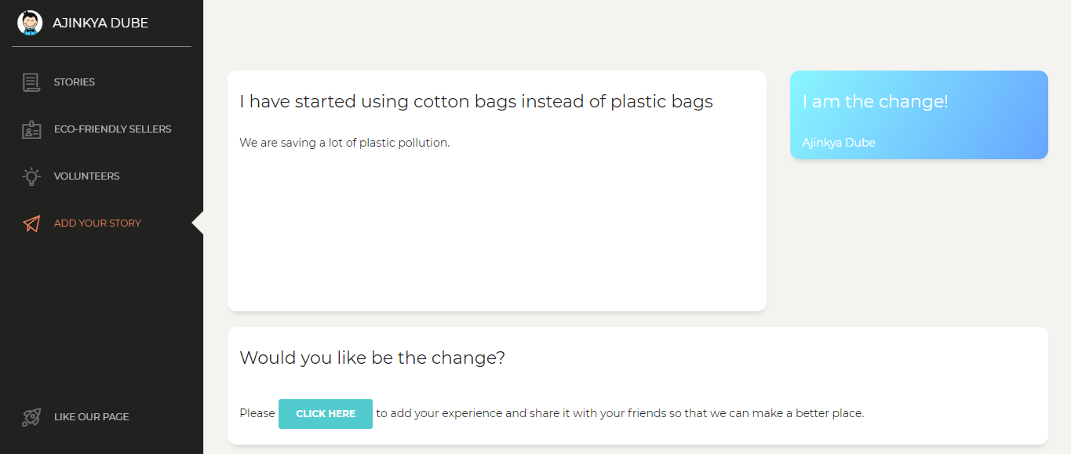The width and height of the screenshot is (1071, 454).
Task: Click the 'I am the change!' card heading
Action: [875, 101]
